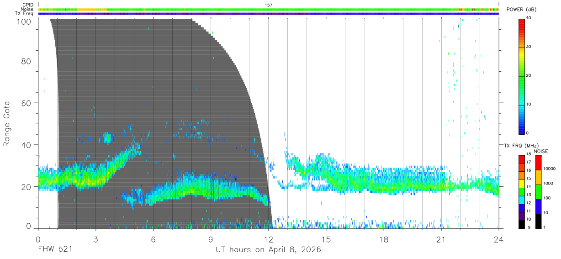
Task: Click the "Noise" row label at top left
Action: pyautogui.click(x=27, y=9)
